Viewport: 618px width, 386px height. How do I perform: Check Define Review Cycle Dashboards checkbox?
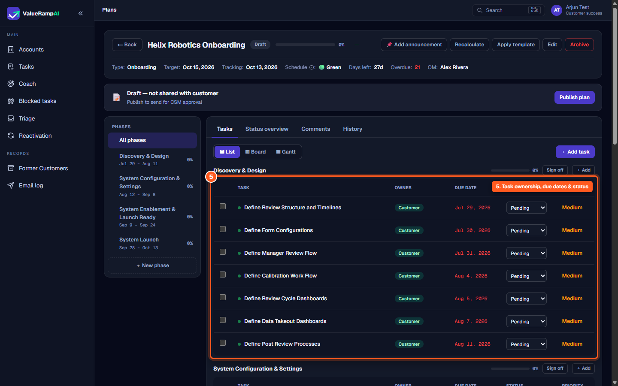[x=223, y=297]
